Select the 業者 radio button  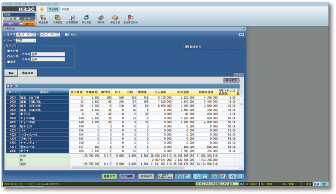[9, 62]
